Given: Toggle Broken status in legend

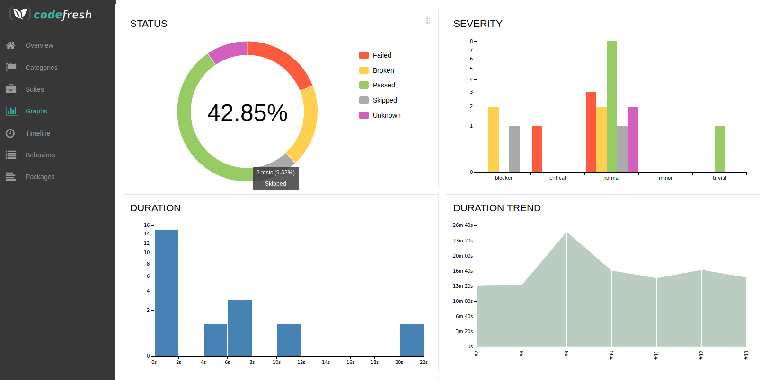Looking at the screenshot, I should (x=383, y=70).
